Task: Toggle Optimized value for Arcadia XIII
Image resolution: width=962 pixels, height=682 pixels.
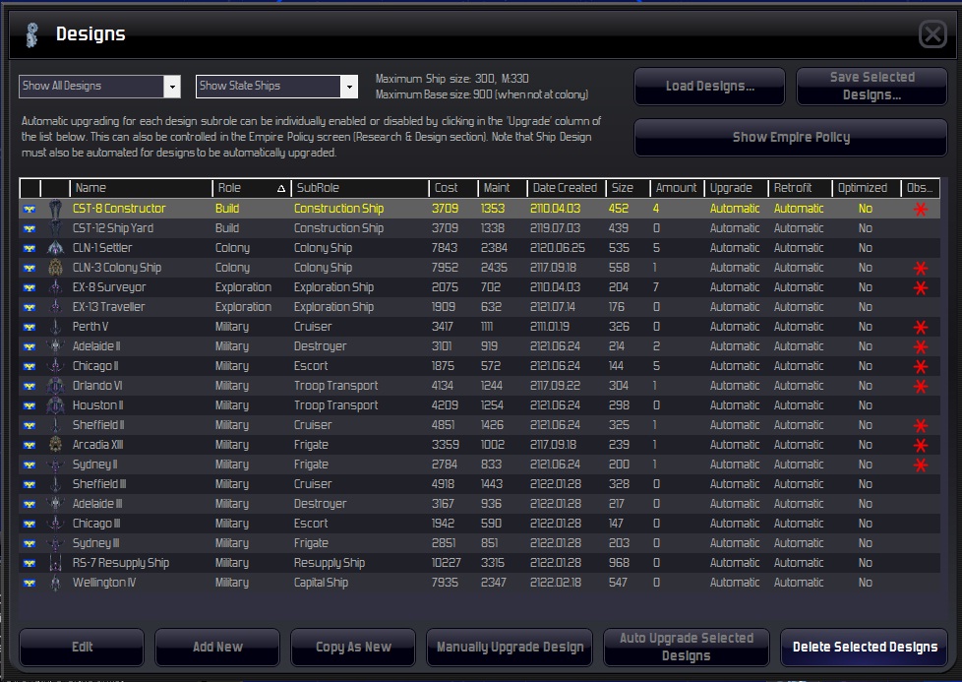Action: [865, 445]
